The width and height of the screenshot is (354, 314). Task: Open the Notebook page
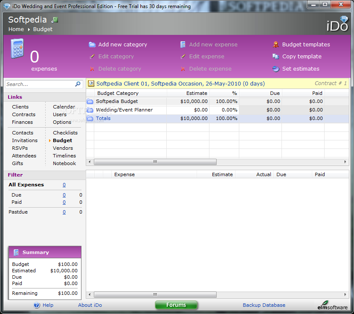click(64, 163)
